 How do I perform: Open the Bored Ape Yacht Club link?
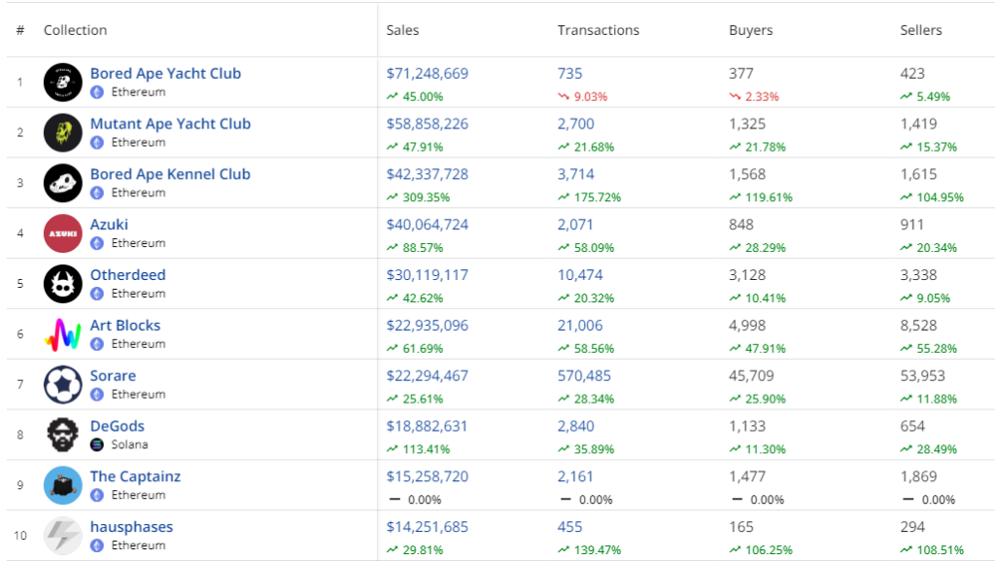[165, 73]
